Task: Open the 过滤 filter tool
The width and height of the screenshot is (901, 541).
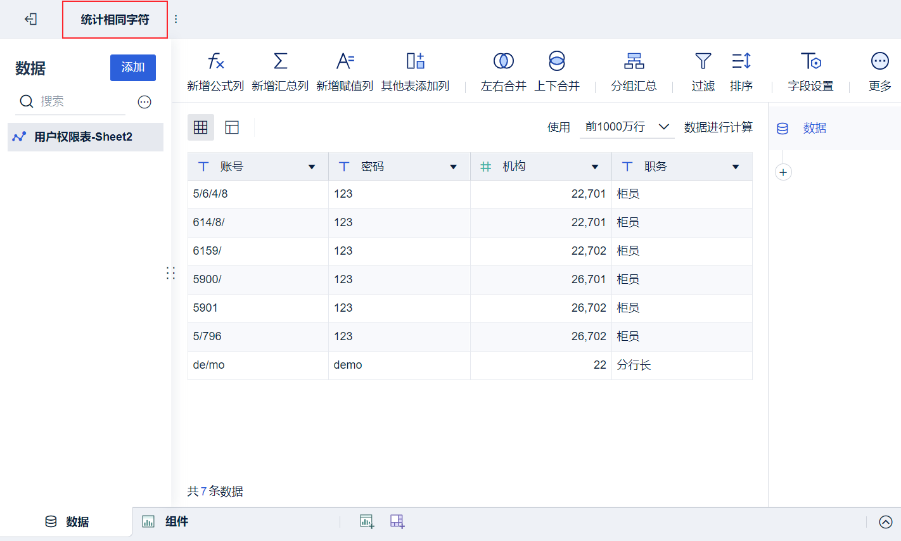Action: click(x=703, y=72)
